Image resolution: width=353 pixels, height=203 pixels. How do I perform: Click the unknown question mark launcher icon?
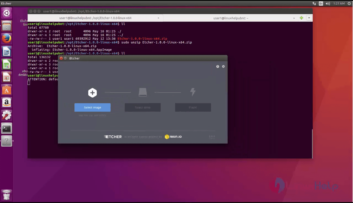pos(7,141)
